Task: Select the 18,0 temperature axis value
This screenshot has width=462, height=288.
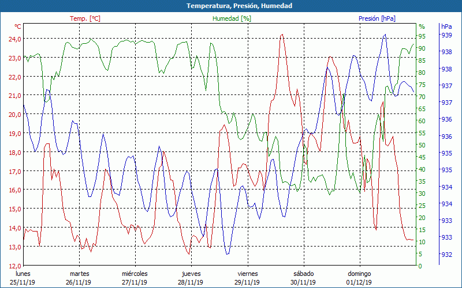Action: pyautogui.click(x=14, y=153)
